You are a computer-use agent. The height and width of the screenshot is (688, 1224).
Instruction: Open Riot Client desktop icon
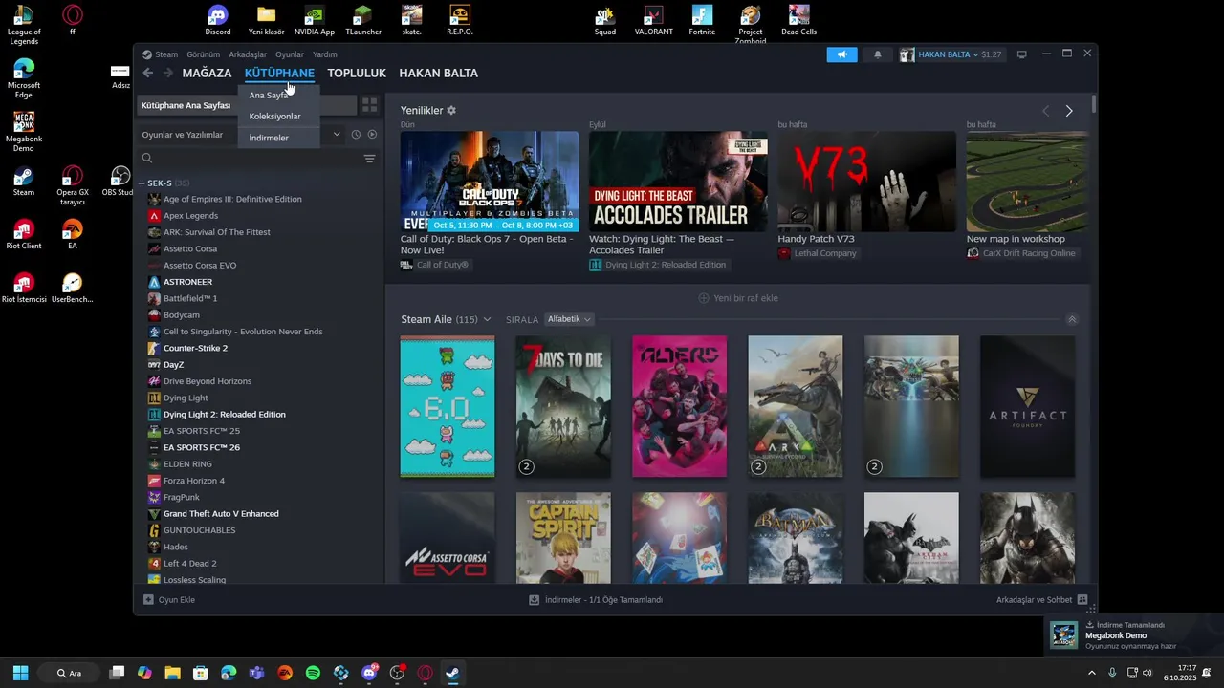pos(24,234)
